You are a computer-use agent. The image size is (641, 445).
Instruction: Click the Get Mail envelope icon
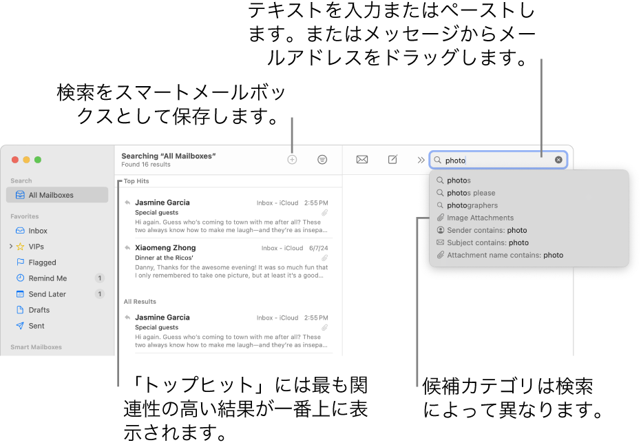click(361, 160)
